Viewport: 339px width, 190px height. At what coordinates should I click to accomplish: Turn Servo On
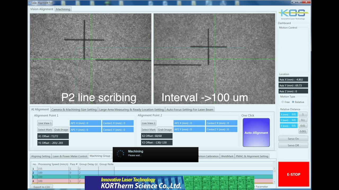click(x=293, y=139)
